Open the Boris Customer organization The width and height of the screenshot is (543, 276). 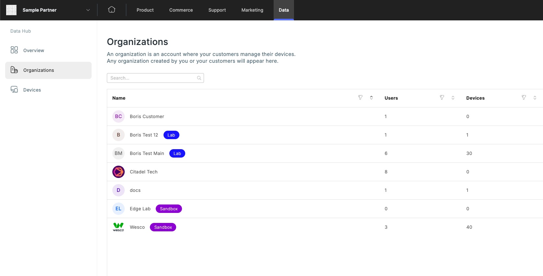(x=147, y=116)
